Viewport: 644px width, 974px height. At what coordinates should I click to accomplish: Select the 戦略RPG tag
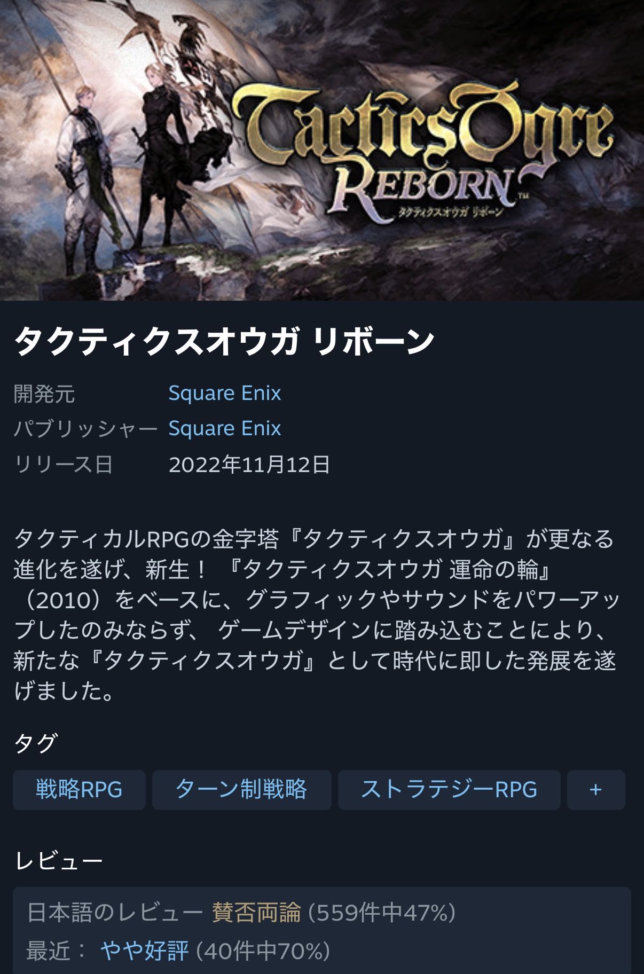79,790
